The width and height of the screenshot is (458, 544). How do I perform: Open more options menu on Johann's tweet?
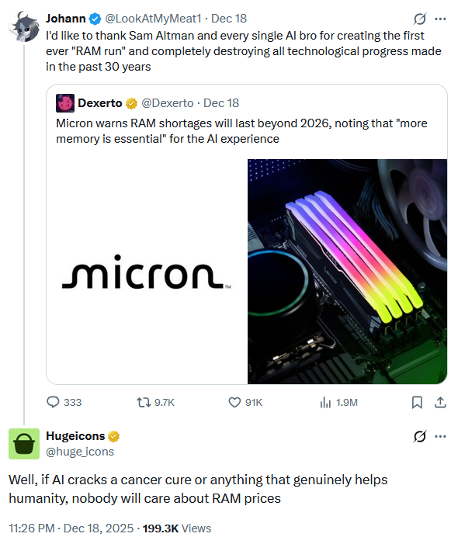pyautogui.click(x=440, y=19)
